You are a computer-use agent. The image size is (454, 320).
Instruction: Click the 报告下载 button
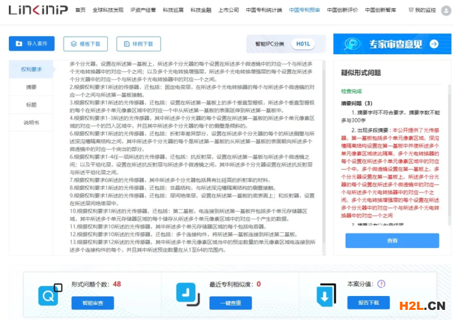[368, 303]
